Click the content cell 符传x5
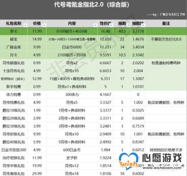This screenshot has width=187, height=176. 72,103
